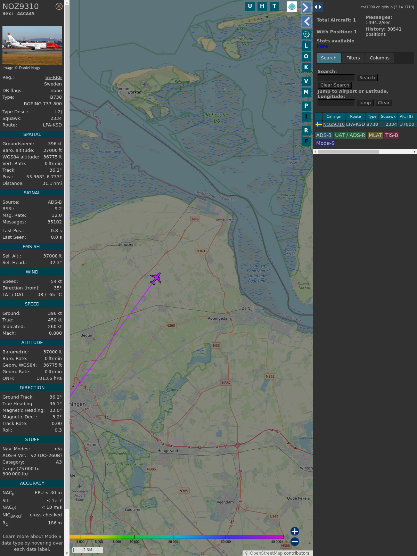417x556 pixels.
Task: Toggle the H map button
Action: point(262,6)
